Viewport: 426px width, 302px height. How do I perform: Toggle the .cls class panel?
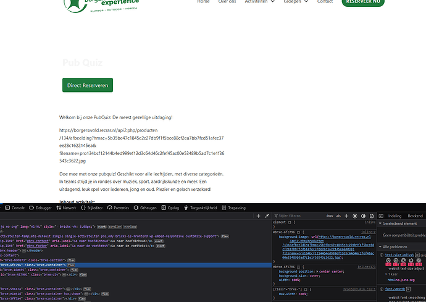pyautogui.click(x=338, y=216)
